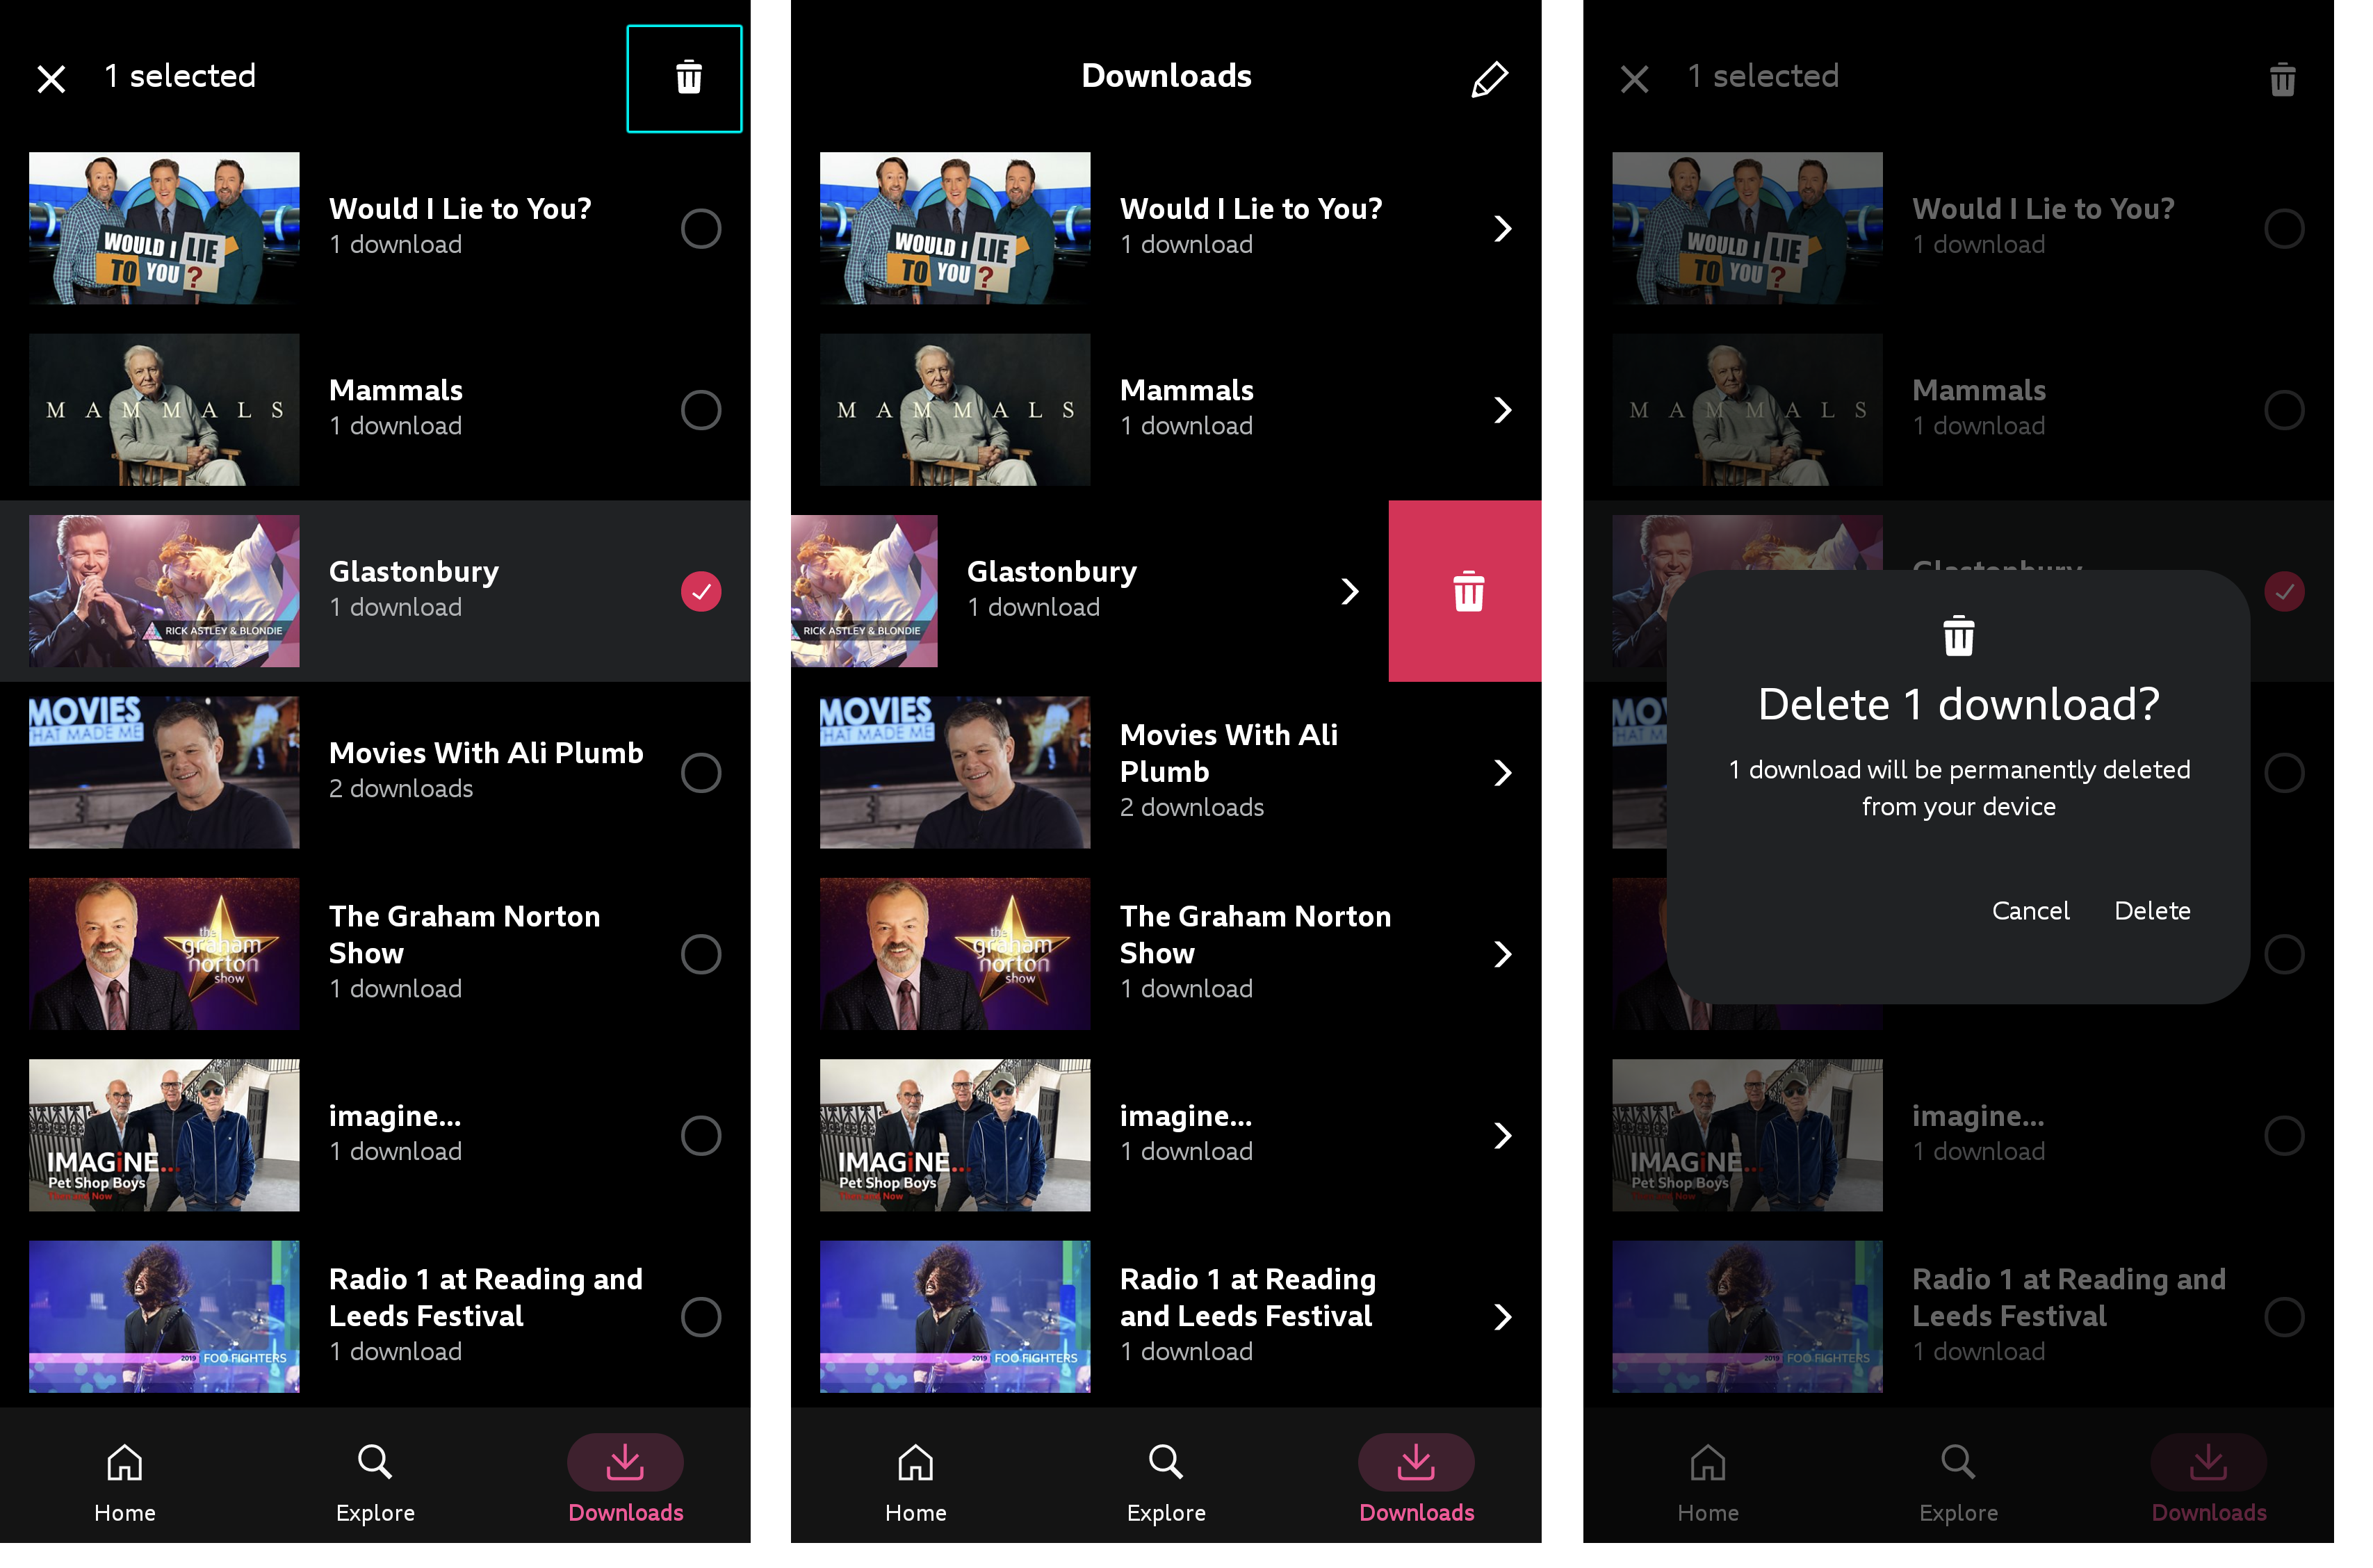Select the Would I Lie to You? checkbox
The width and height of the screenshot is (2373, 1568).
[x=701, y=228]
